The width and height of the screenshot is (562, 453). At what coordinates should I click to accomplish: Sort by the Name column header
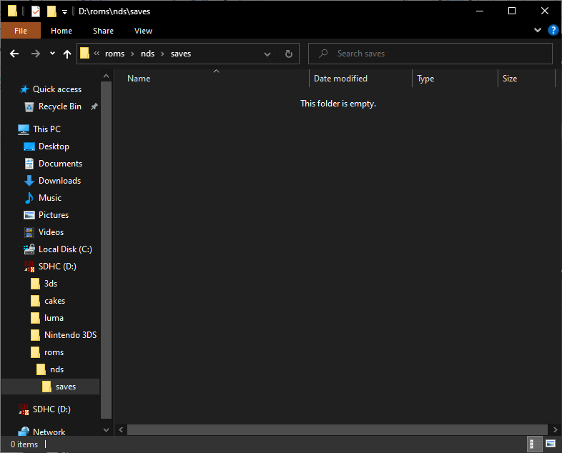(x=139, y=79)
